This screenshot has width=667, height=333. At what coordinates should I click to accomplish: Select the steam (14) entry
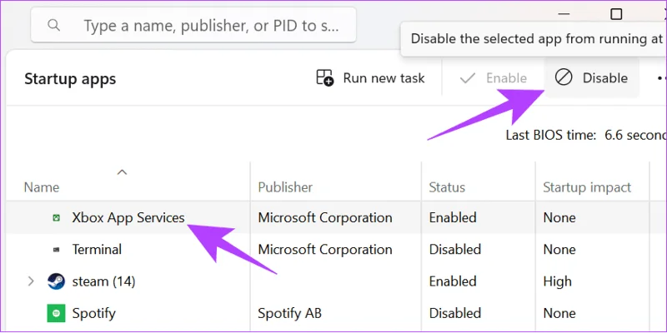point(103,281)
